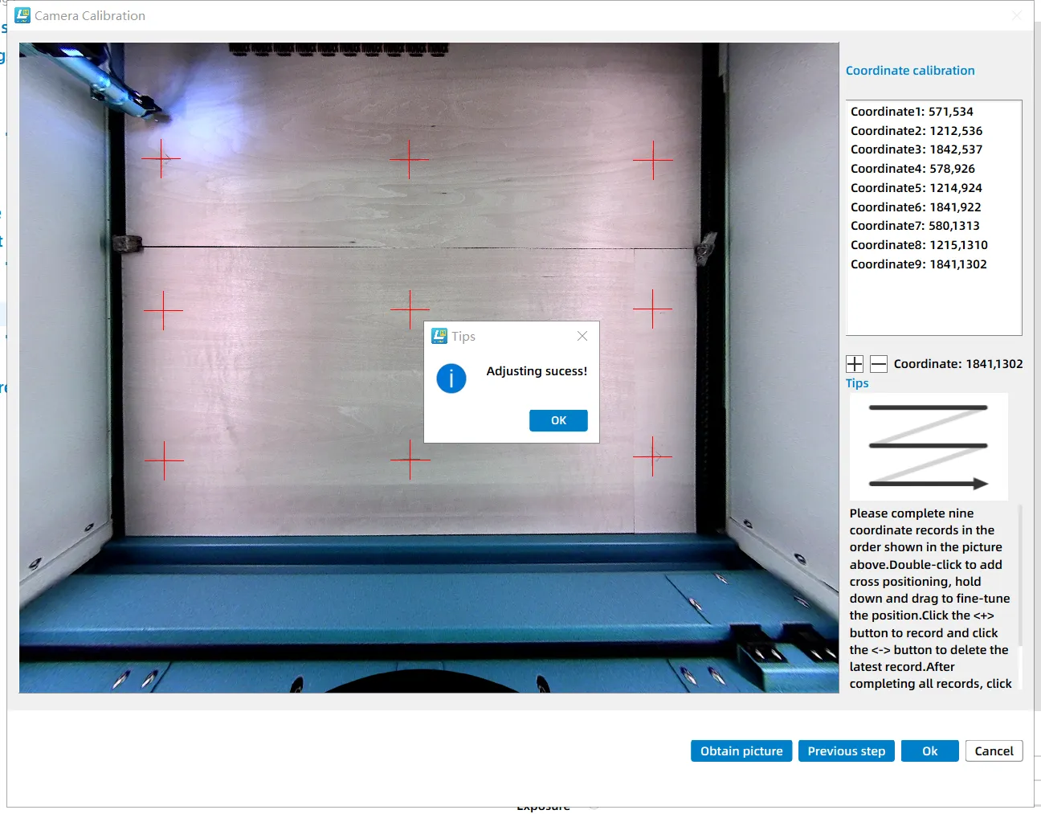Close the Tips popup with X
The height and width of the screenshot is (814, 1041).
tap(582, 336)
